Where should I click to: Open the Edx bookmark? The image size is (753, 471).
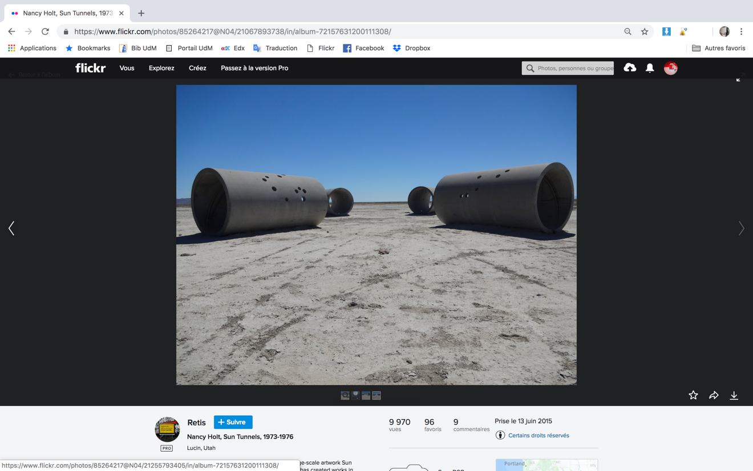point(233,49)
